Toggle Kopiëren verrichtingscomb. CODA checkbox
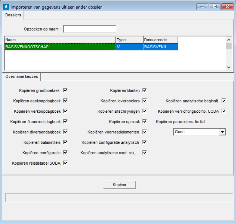 (x=224, y=111)
